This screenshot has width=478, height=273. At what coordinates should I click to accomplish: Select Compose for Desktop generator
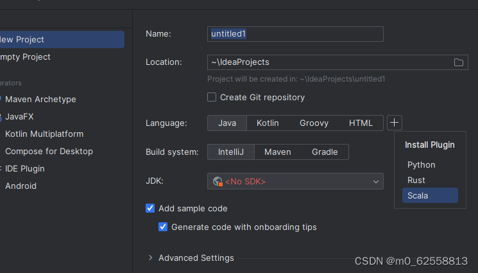click(x=49, y=151)
